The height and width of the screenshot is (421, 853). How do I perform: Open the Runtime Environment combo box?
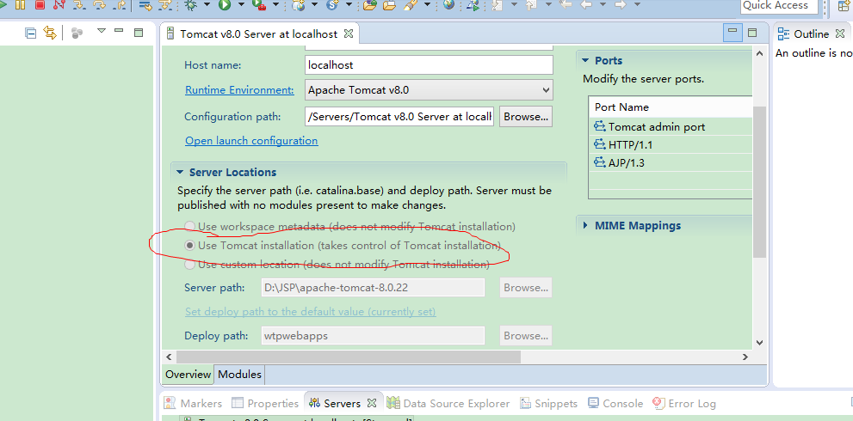tap(429, 89)
